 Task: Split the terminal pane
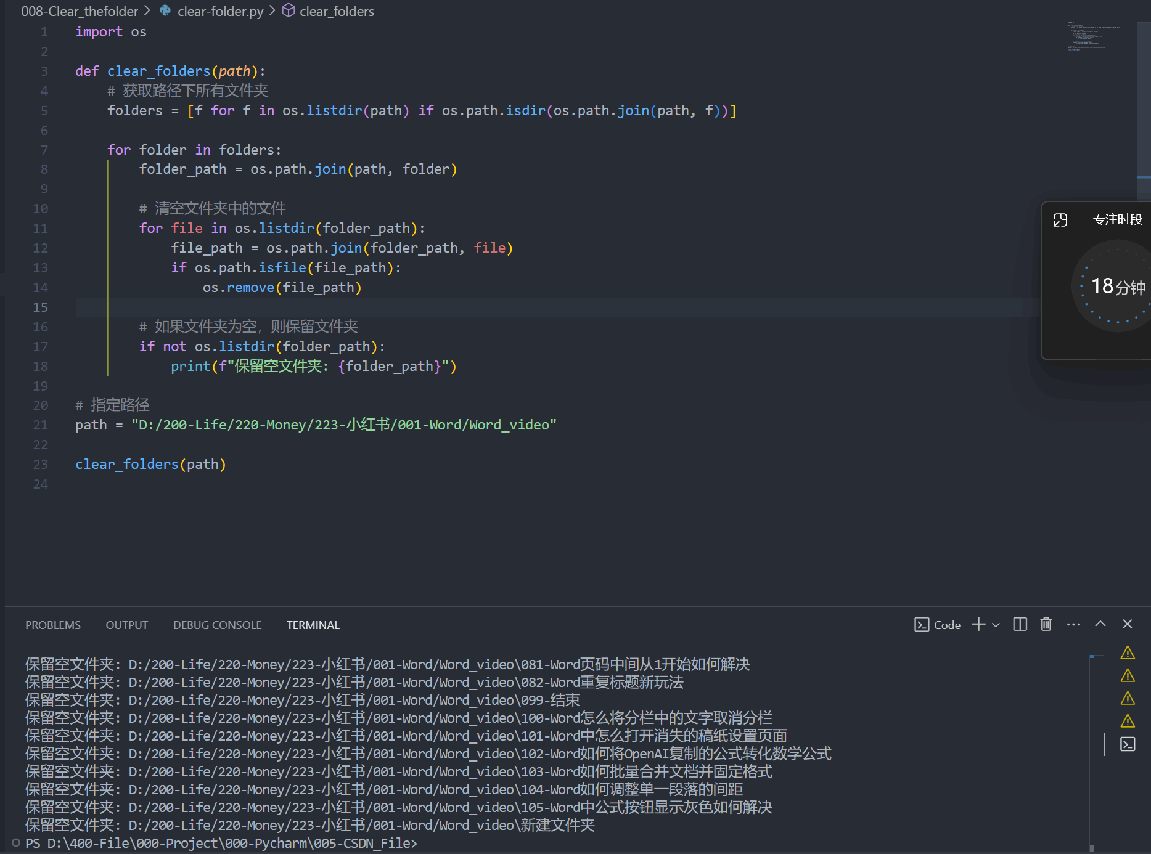click(x=1020, y=625)
